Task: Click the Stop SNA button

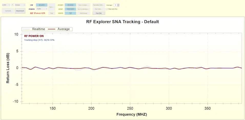Action: [x=98, y=13]
